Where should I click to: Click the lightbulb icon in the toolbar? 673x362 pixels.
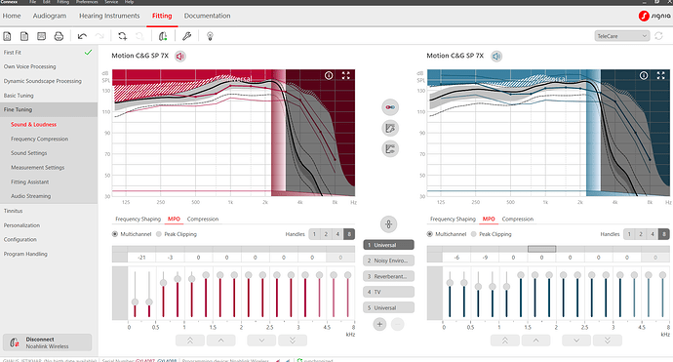(x=210, y=36)
